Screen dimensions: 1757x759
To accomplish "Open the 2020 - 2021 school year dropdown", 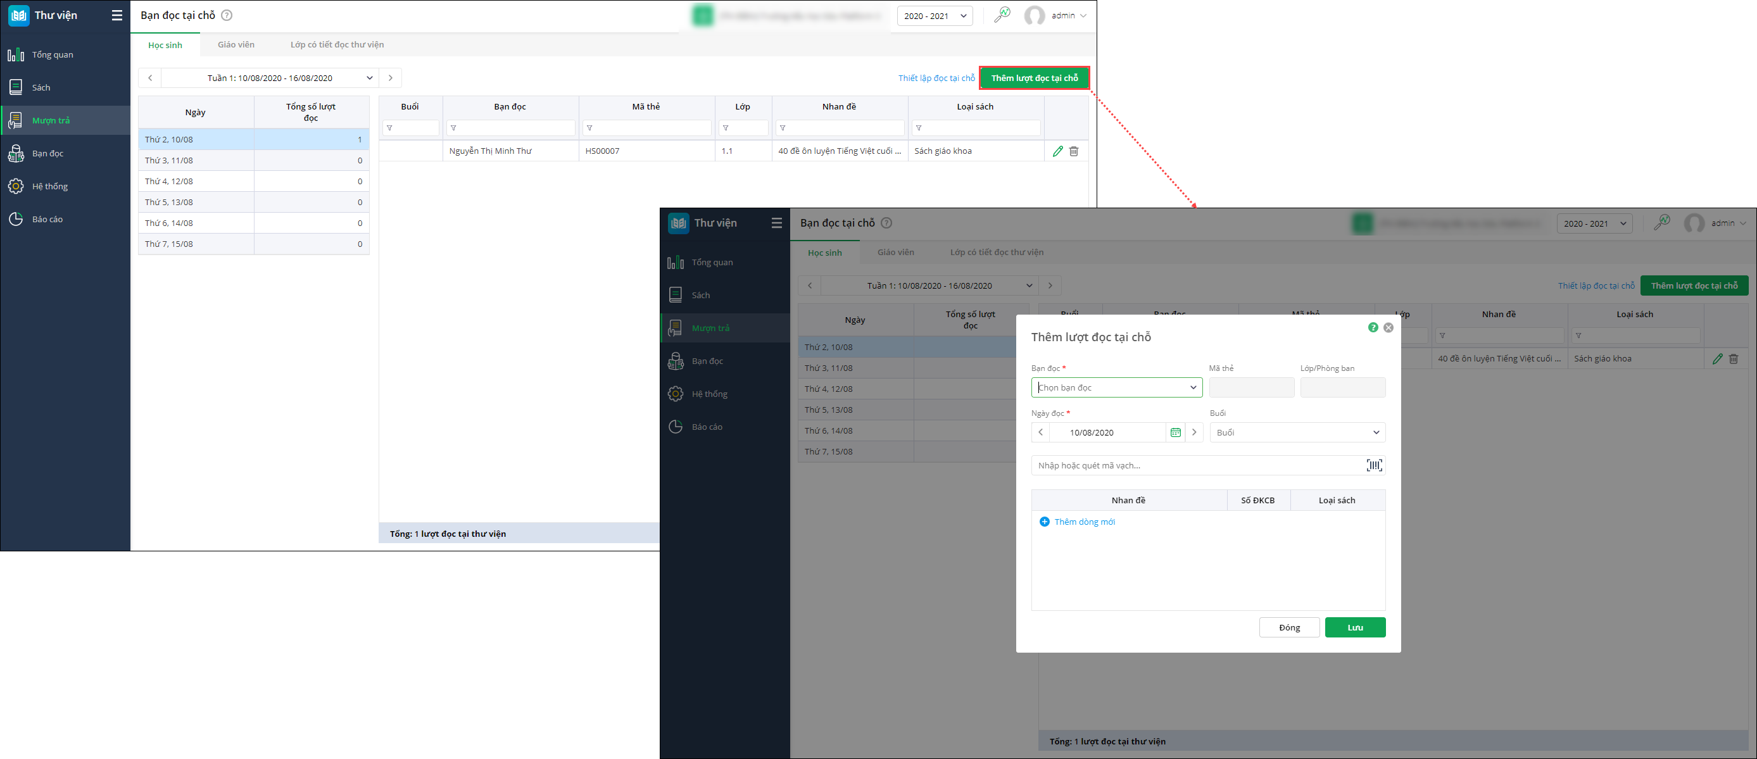I will point(934,16).
